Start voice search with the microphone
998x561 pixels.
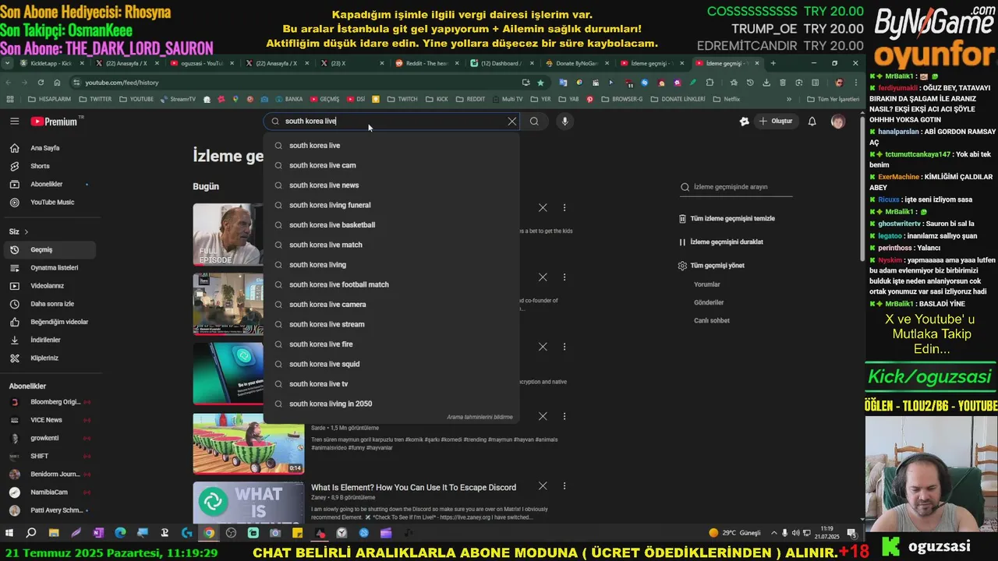pyautogui.click(x=564, y=121)
